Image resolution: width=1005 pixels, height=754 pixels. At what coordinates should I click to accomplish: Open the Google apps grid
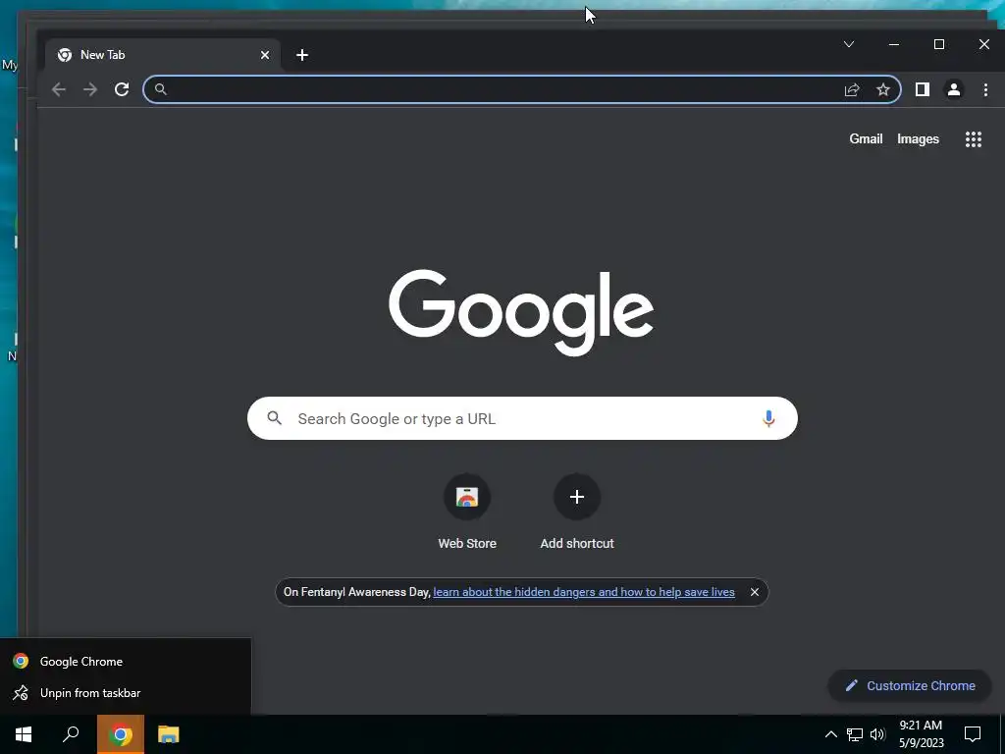point(974,139)
